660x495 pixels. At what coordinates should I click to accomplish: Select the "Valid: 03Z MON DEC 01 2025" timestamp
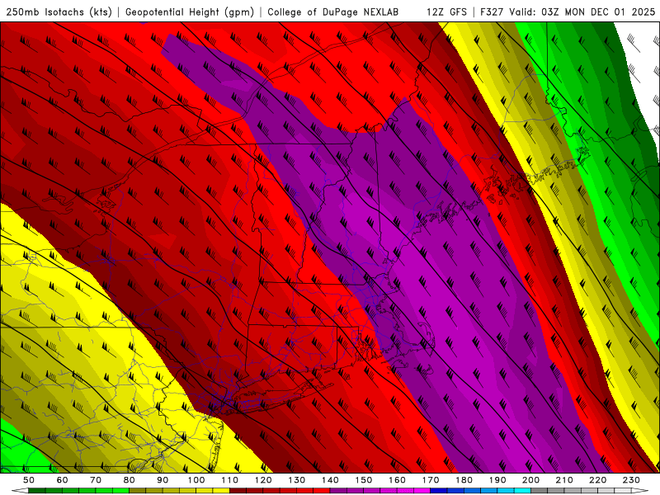(582, 12)
